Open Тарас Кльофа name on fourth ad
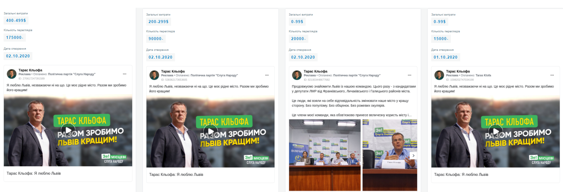563x192 pixels. click(458, 71)
